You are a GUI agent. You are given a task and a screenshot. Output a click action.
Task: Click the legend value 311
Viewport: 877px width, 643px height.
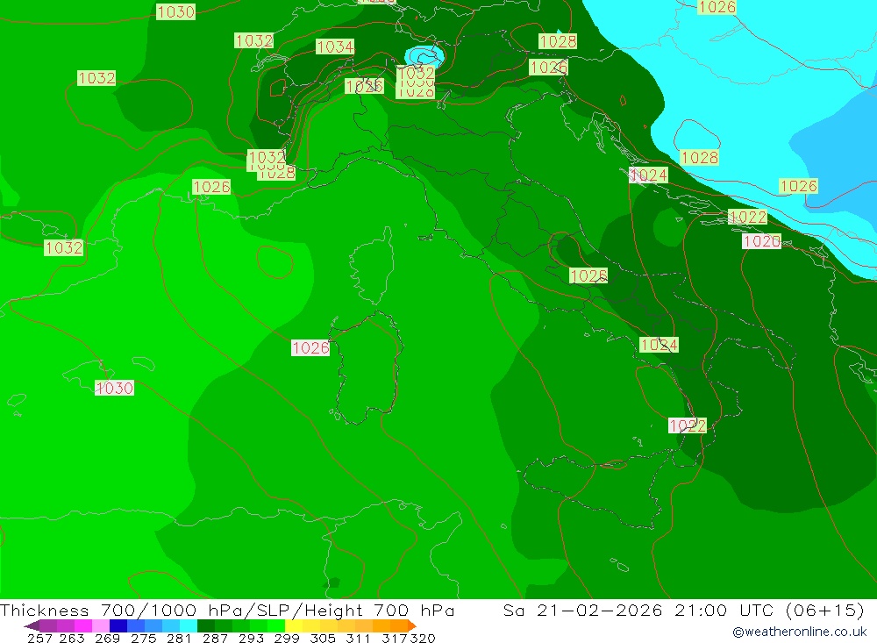tap(358, 638)
